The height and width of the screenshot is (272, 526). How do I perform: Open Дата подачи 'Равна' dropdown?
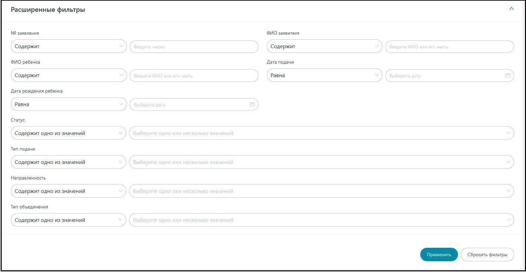[x=324, y=76]
